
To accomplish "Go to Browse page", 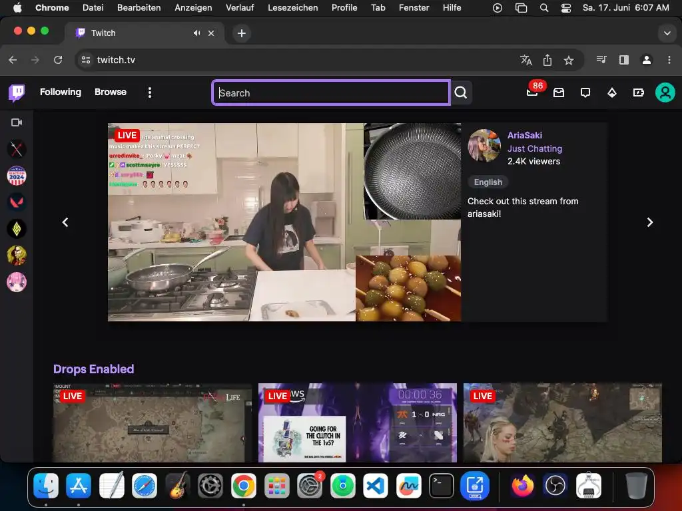I will tap(111, 92).
